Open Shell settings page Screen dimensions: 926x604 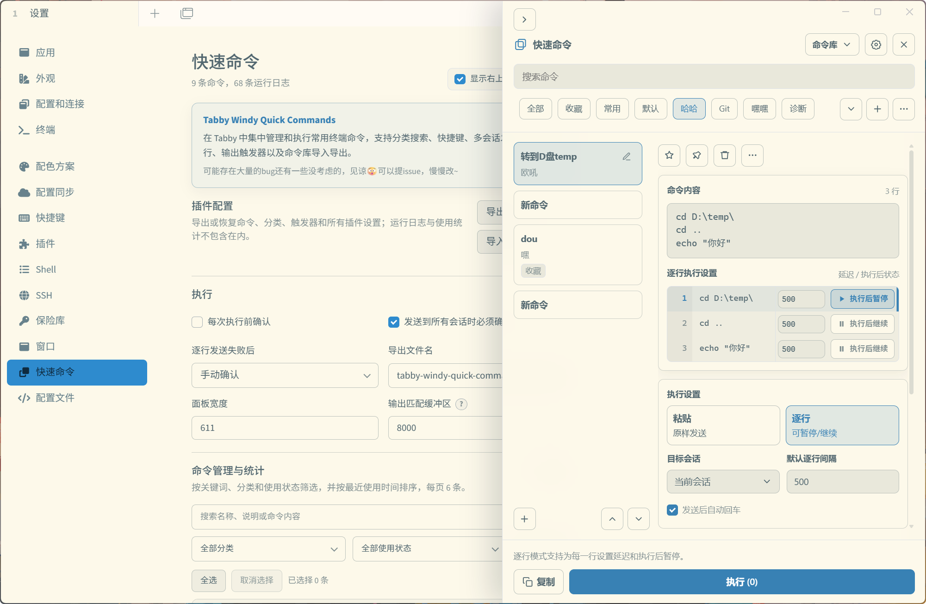tap(77, 269)
